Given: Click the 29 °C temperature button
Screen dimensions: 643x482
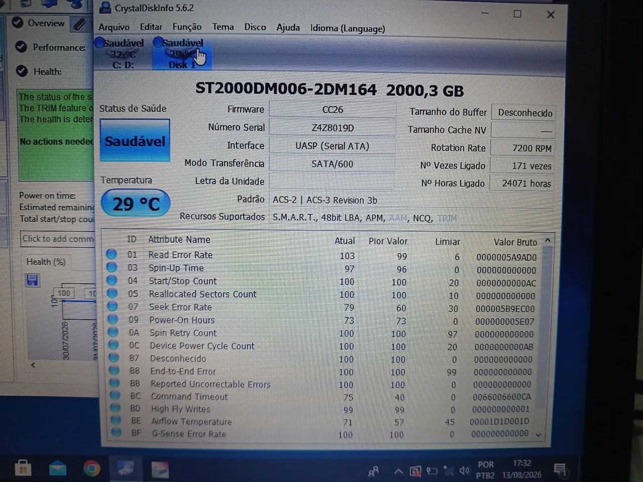Looking at the screenshot, I should (x=136, y=203).
